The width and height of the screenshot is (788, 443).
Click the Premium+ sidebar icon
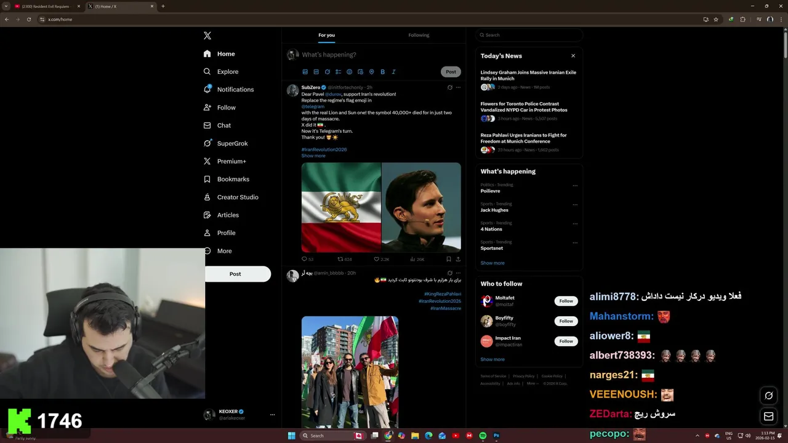click(207, 161)
